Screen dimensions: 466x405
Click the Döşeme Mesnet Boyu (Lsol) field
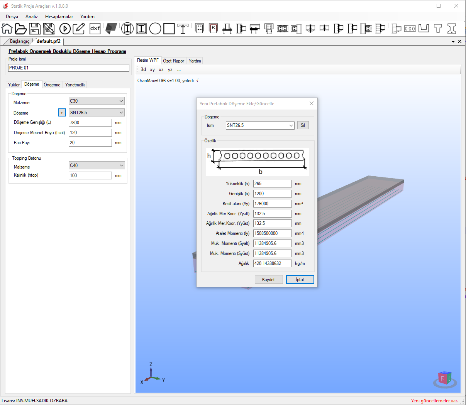click(x=90, y=133)
